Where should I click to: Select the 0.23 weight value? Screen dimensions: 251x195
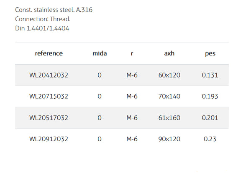(210, 139)
